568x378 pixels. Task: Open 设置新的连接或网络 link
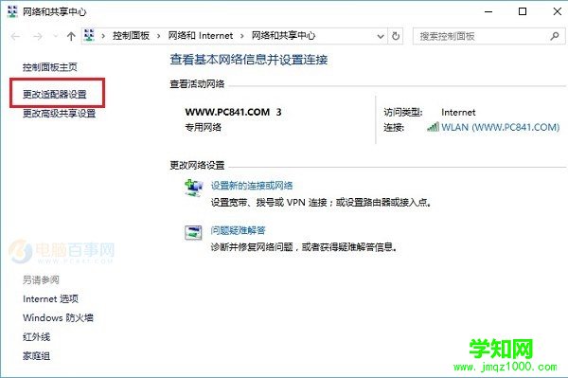[252, 186]
